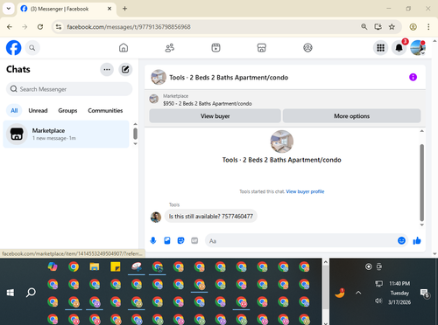Close the Messenger | Facebook tab
438x325 pixels.
tap(109, 9)
